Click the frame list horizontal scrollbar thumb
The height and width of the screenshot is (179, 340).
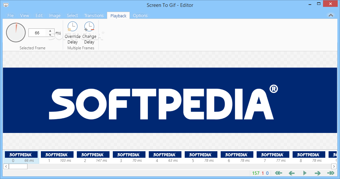pyautogui.click(x=18, y=167)
